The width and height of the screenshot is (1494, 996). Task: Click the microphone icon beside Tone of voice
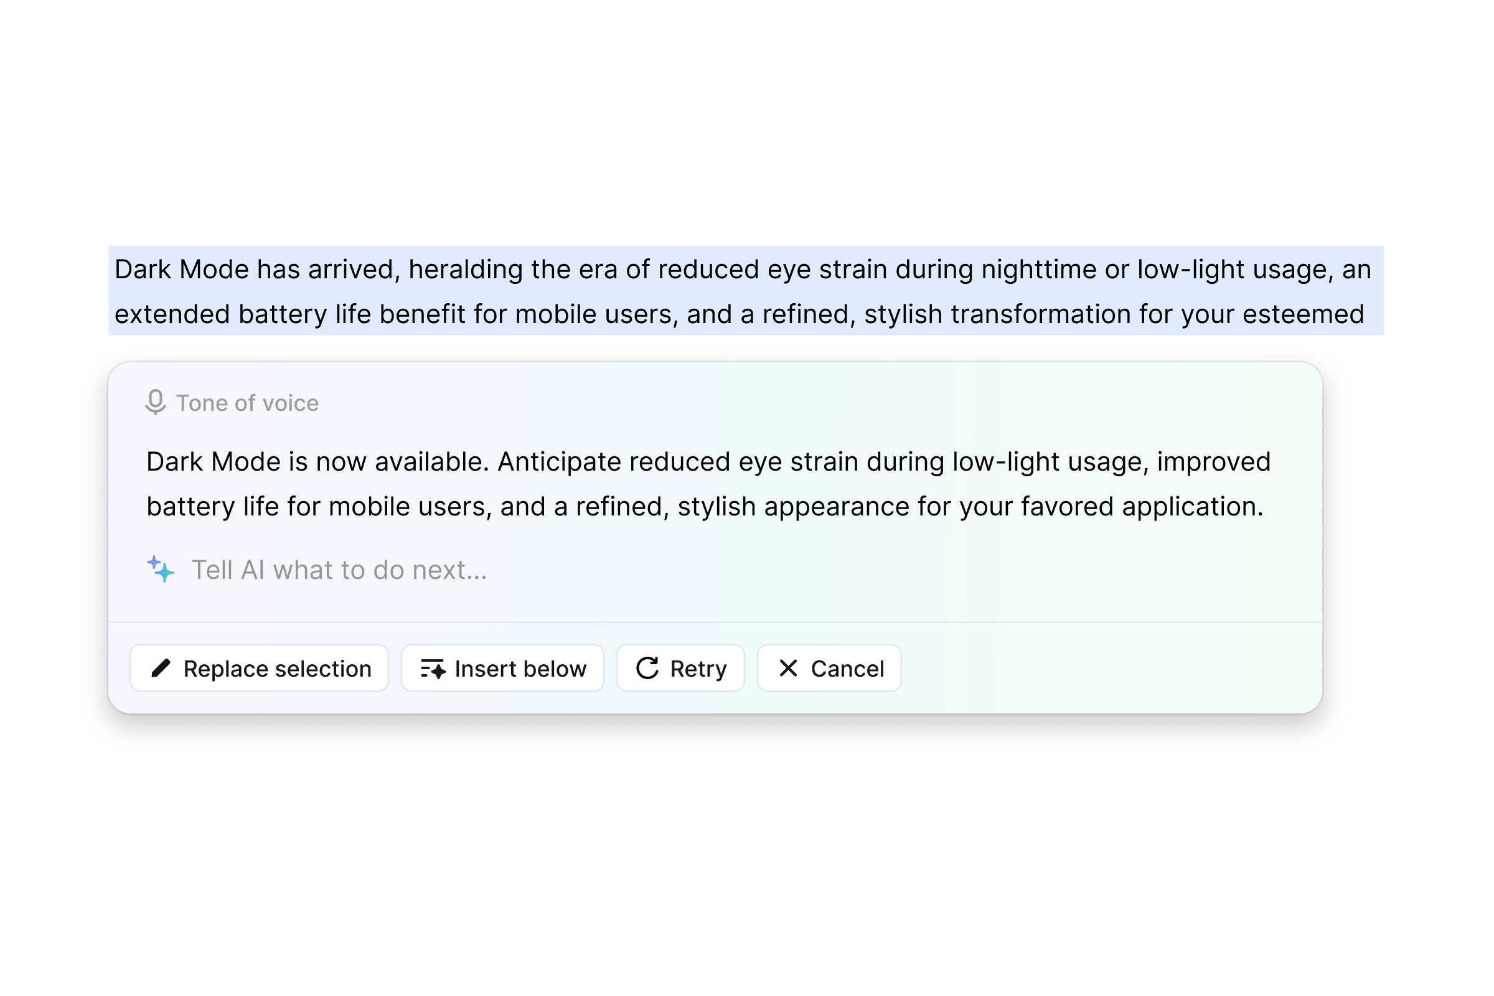click(156, 403)
